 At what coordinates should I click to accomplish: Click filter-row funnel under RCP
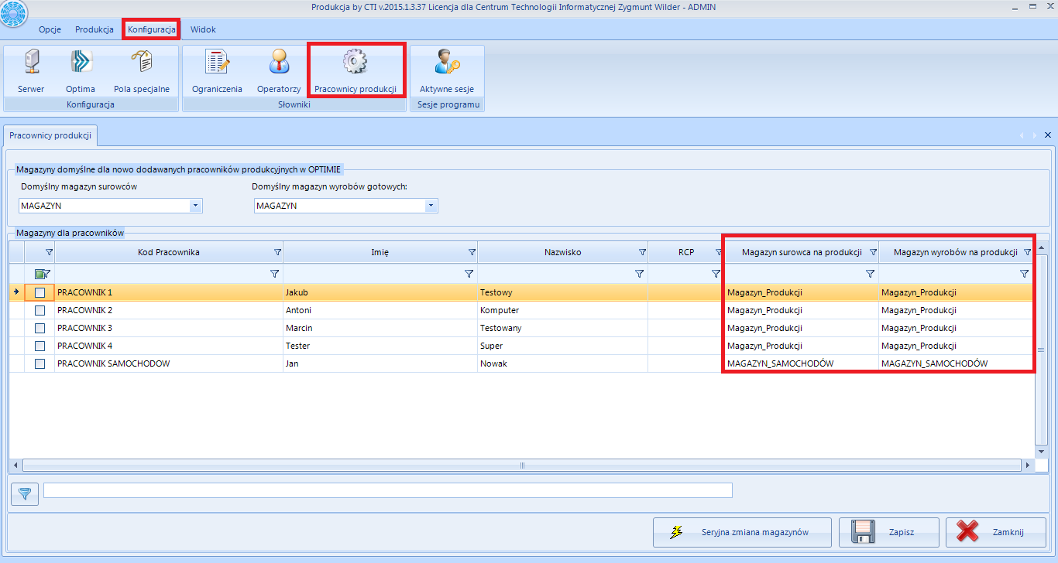point(716,274)
